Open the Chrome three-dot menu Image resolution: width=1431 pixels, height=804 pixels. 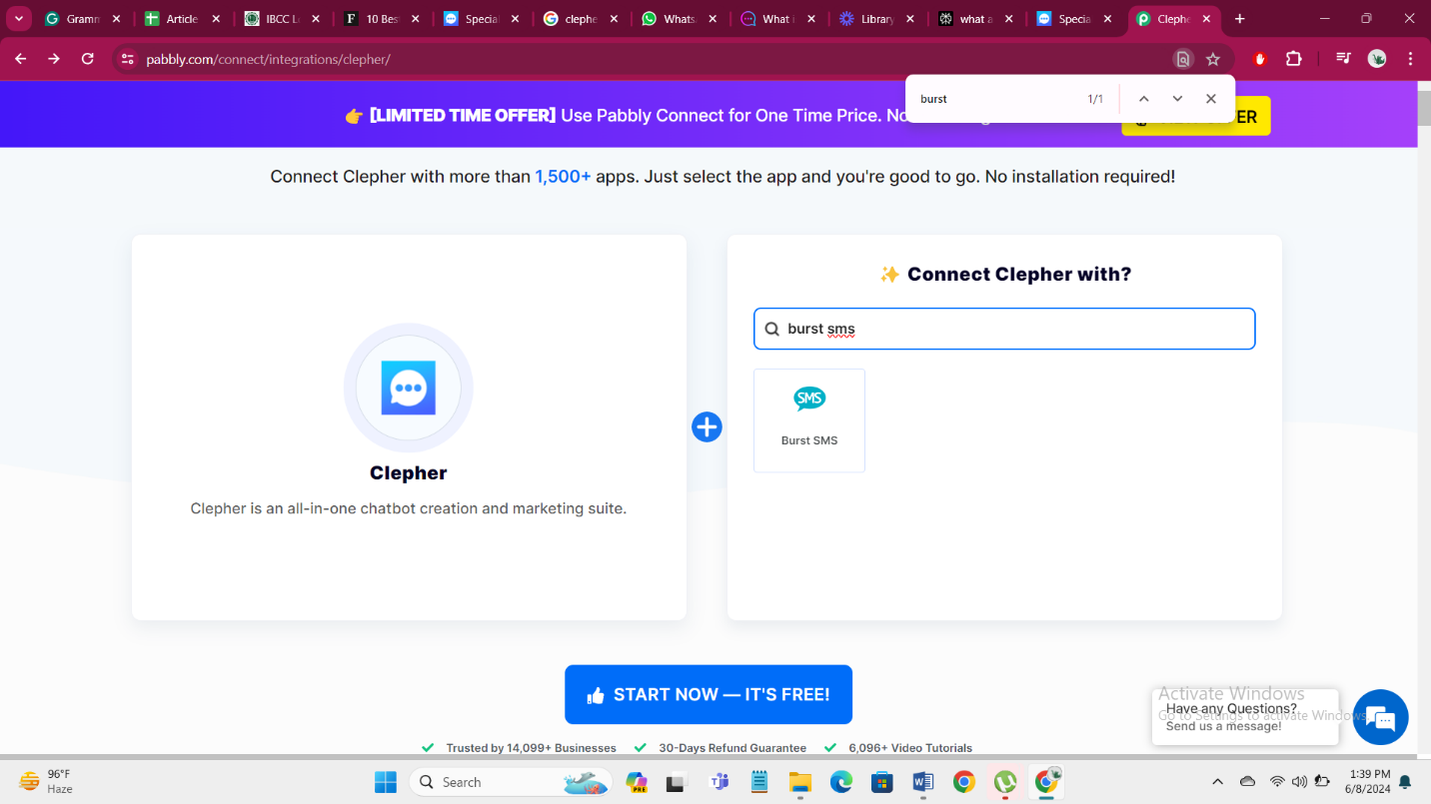[1410, 59]
